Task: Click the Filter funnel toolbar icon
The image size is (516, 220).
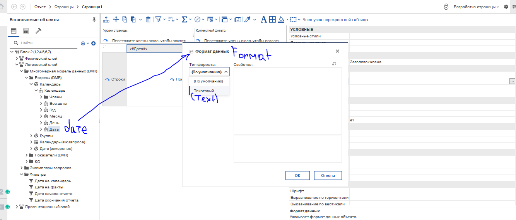Action: 158,19
